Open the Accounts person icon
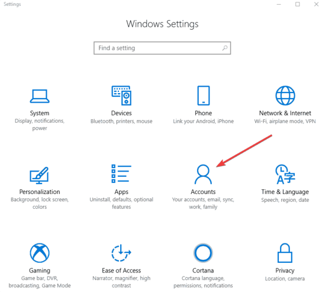 click(203, 174)
